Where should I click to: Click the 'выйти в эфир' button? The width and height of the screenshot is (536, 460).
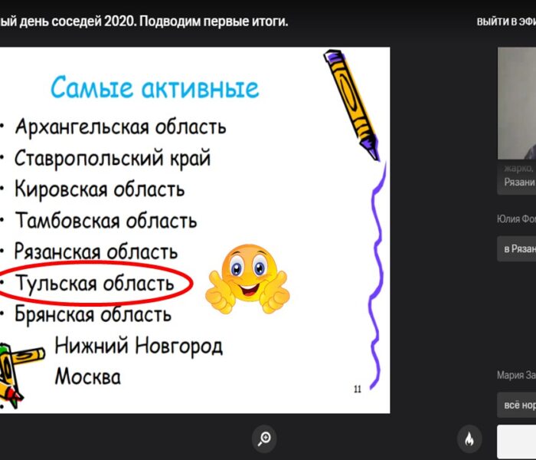[506, 21]
